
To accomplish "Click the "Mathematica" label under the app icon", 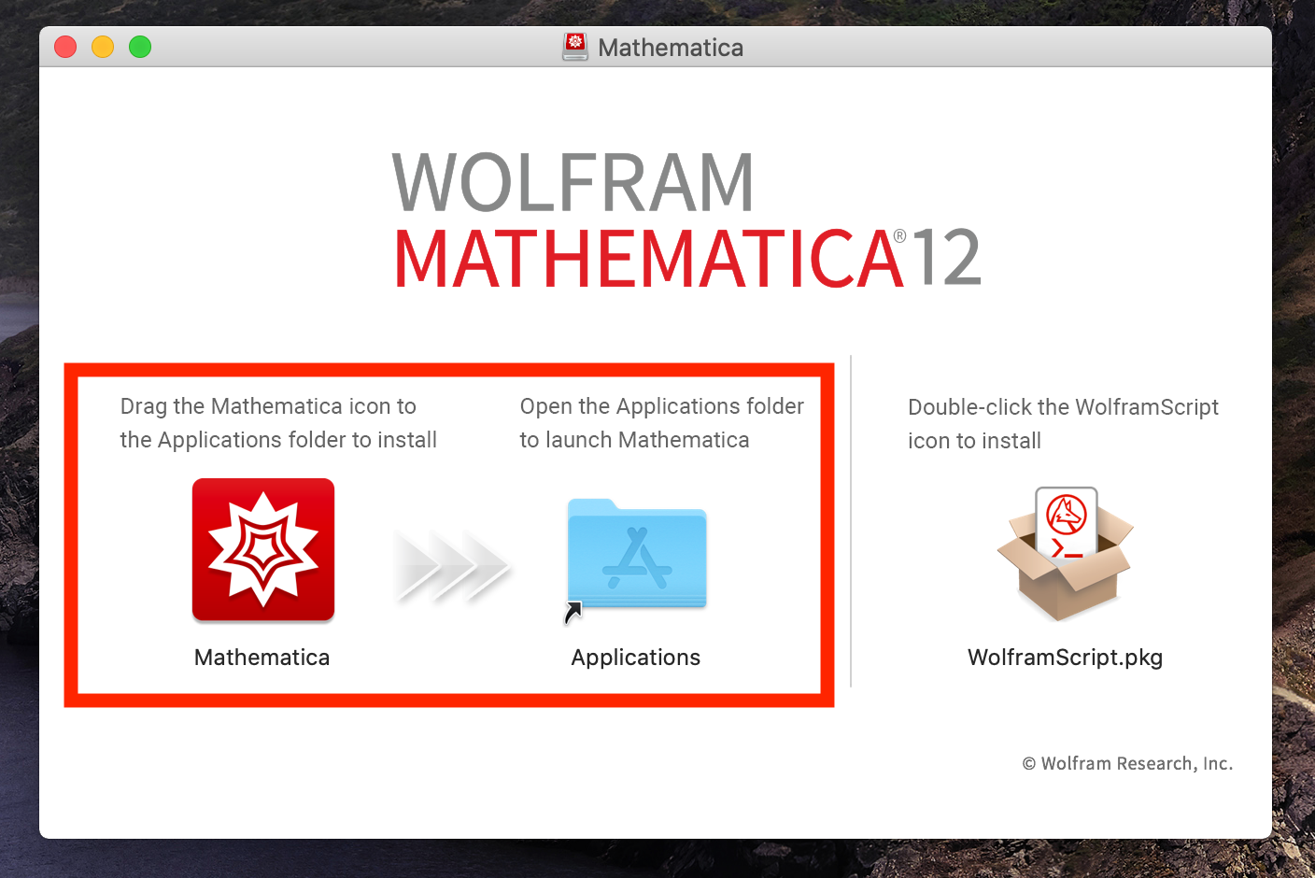I will (x=262, y=658).
